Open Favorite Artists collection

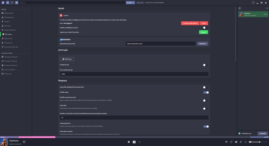coord(10,65)
